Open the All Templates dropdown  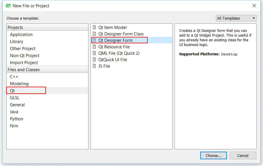236,18
